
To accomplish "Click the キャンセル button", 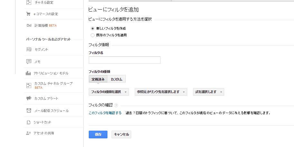I will (121, 135).
